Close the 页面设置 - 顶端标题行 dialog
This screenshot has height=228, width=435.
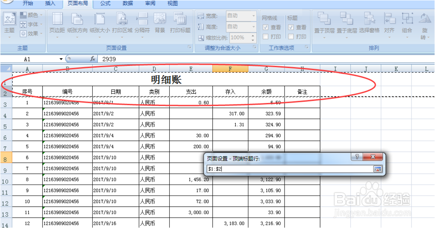[373, 157]
